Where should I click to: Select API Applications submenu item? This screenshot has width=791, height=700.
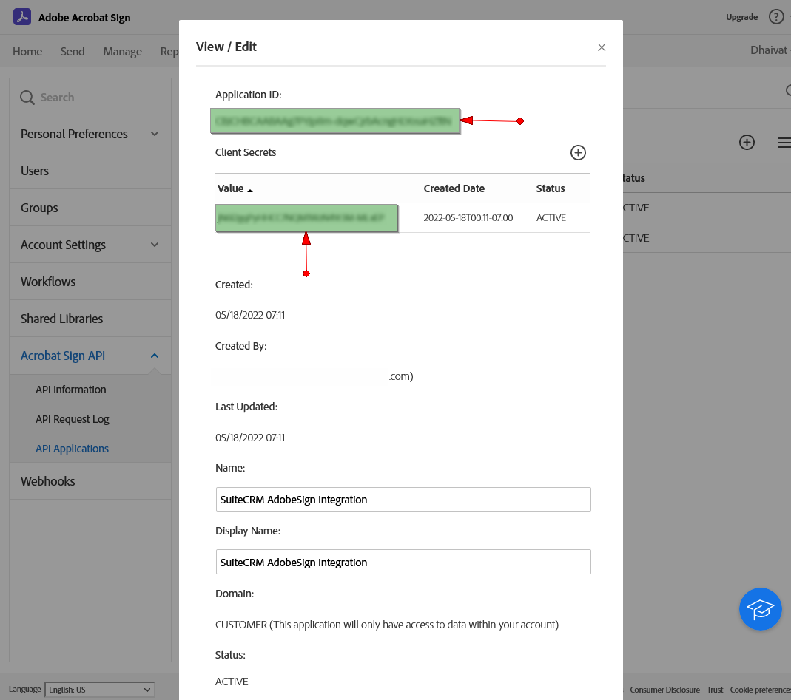pos(72,449)
